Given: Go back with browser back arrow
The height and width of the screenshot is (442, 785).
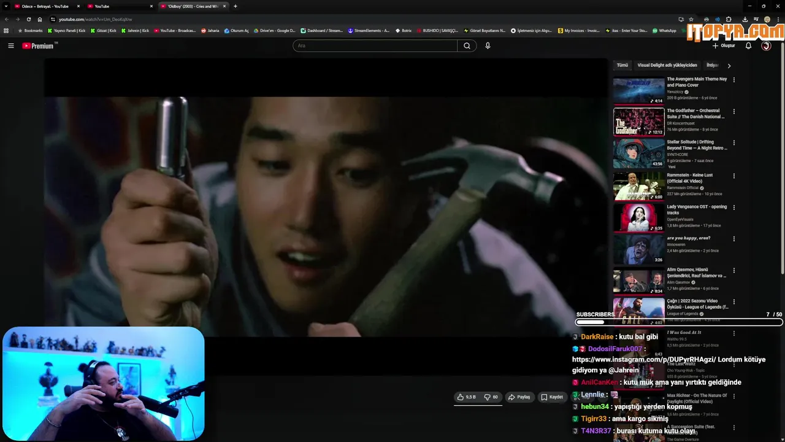Looking at the screenshot, I should coord(7,19).
